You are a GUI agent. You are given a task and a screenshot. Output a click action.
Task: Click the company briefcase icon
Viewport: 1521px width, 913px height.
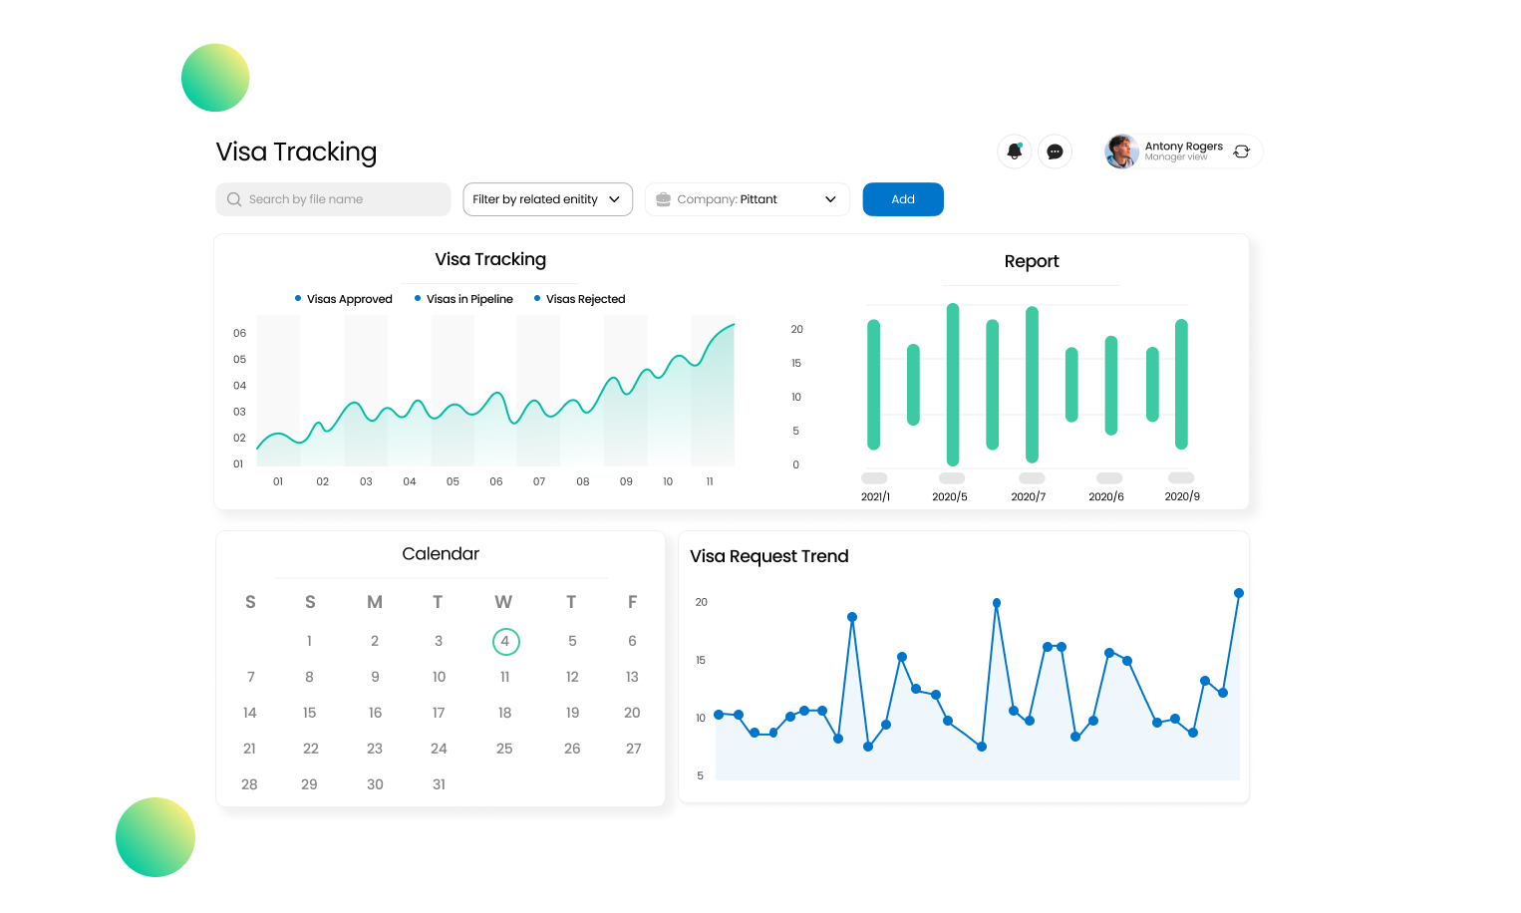point(664,199)
